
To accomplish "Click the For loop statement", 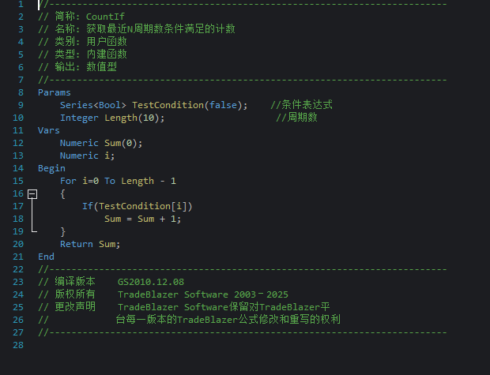I will click(x=118, y=181).
